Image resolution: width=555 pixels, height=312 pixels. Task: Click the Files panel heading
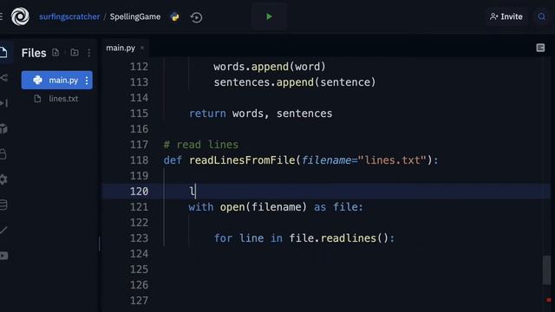(34, 53)
